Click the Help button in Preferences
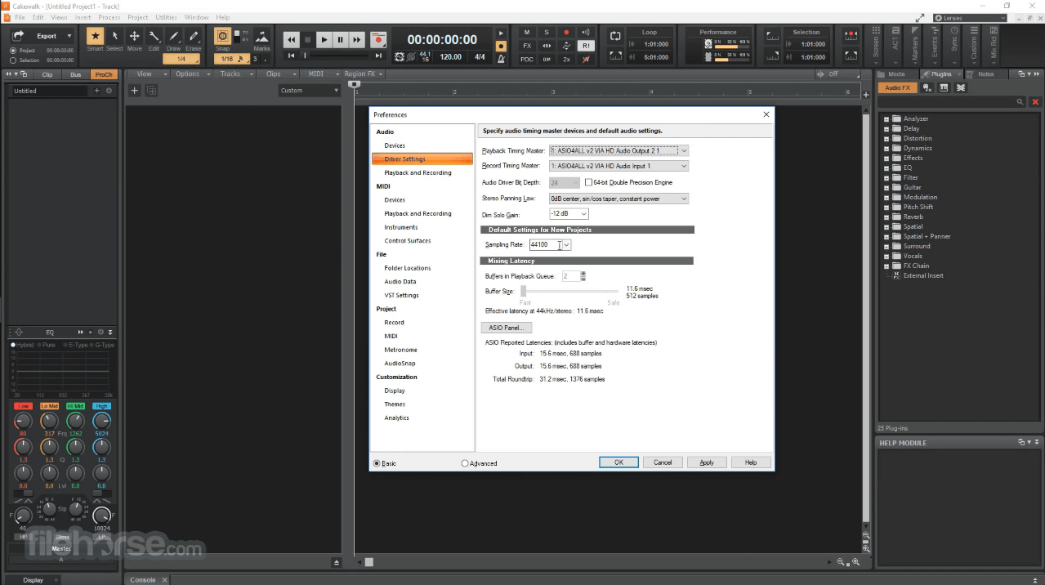The width and height of the screenshot is (1045, 585). coord(750,462)
